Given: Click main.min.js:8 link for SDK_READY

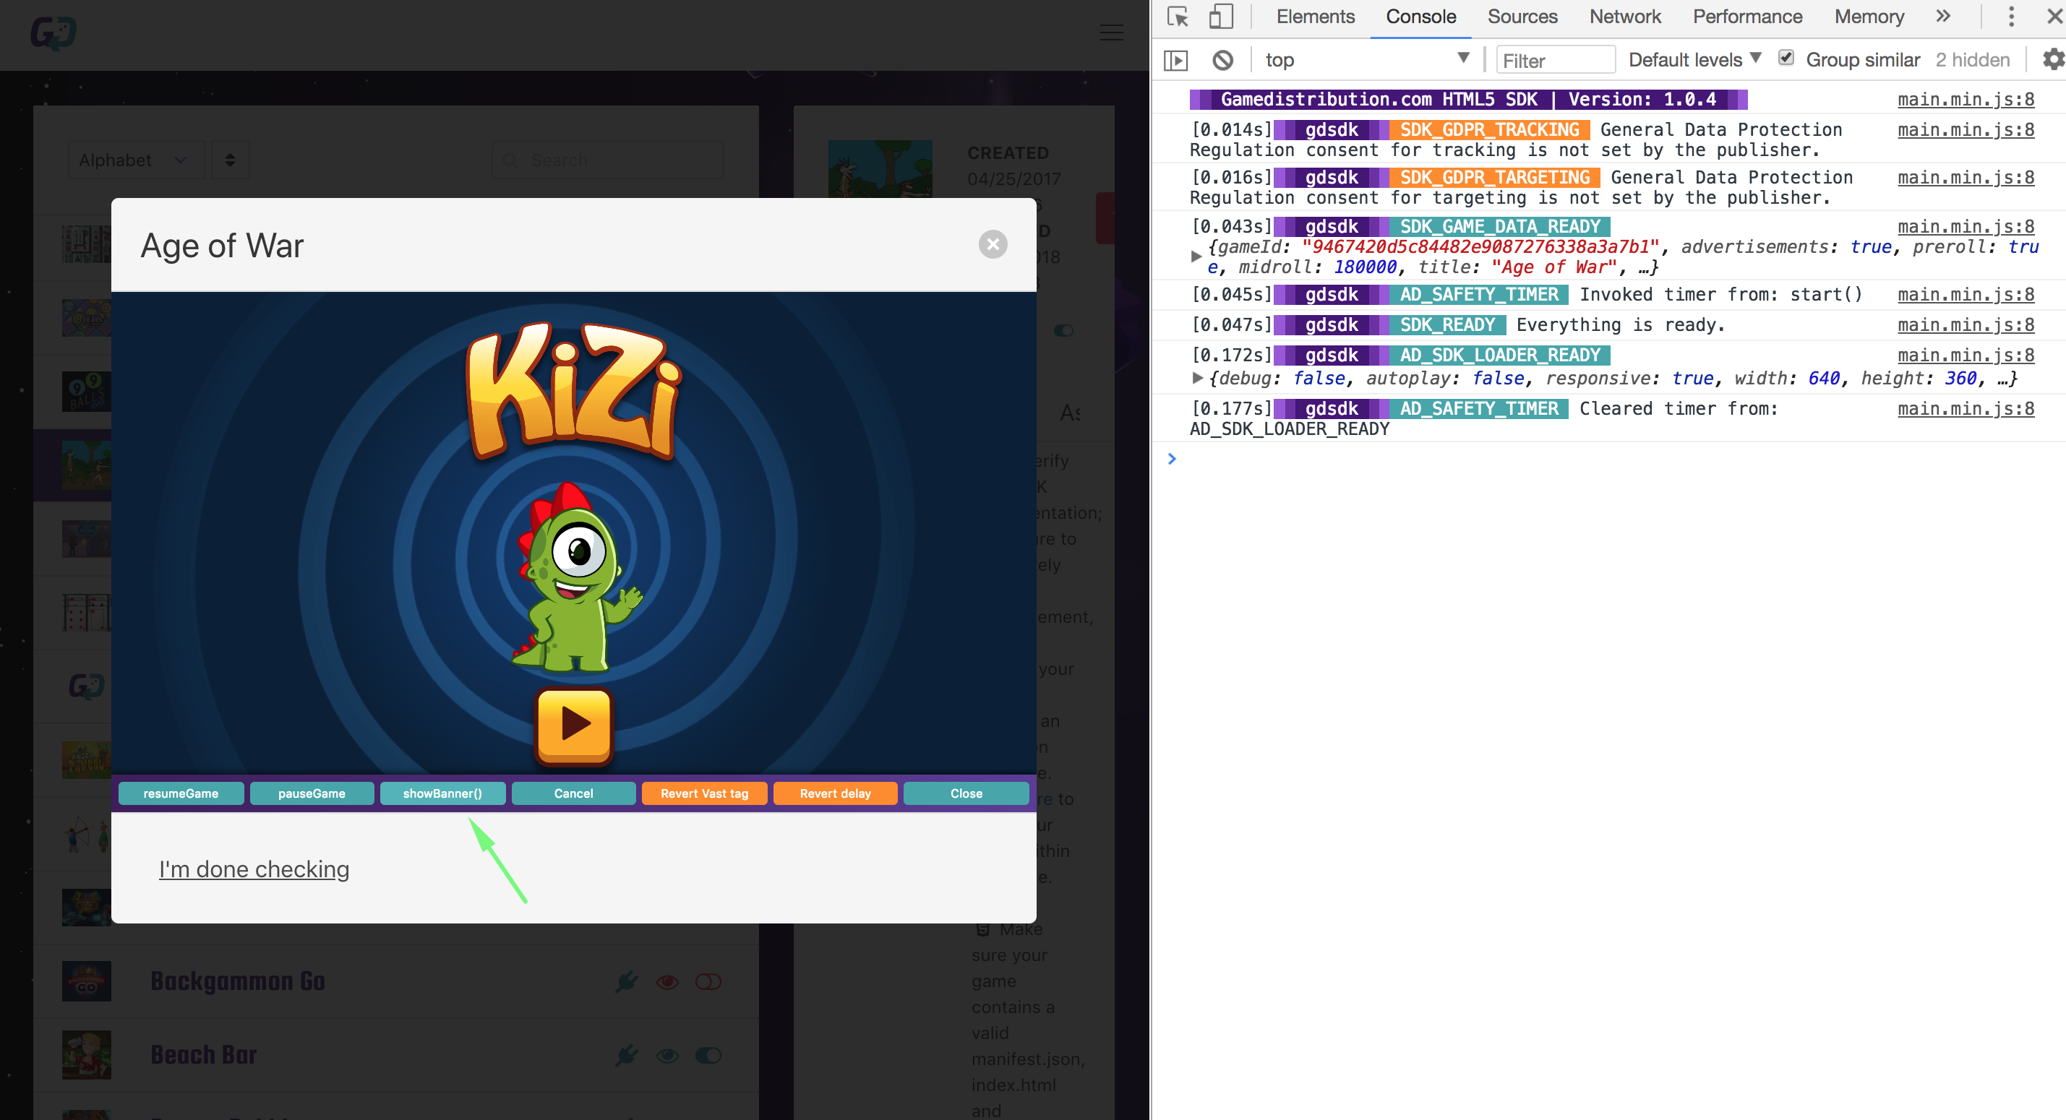Looking at the screenshot, I should (x=1965, y=324).
